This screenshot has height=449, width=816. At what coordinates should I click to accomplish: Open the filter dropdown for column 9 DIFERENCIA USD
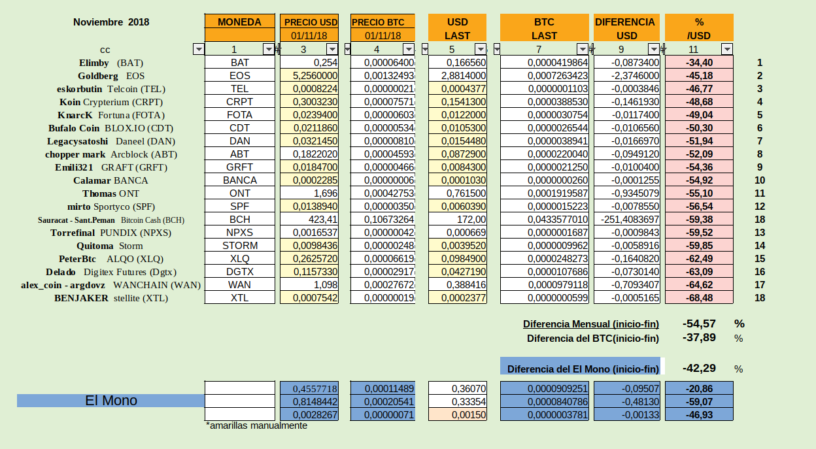click(x=654, y=49)
